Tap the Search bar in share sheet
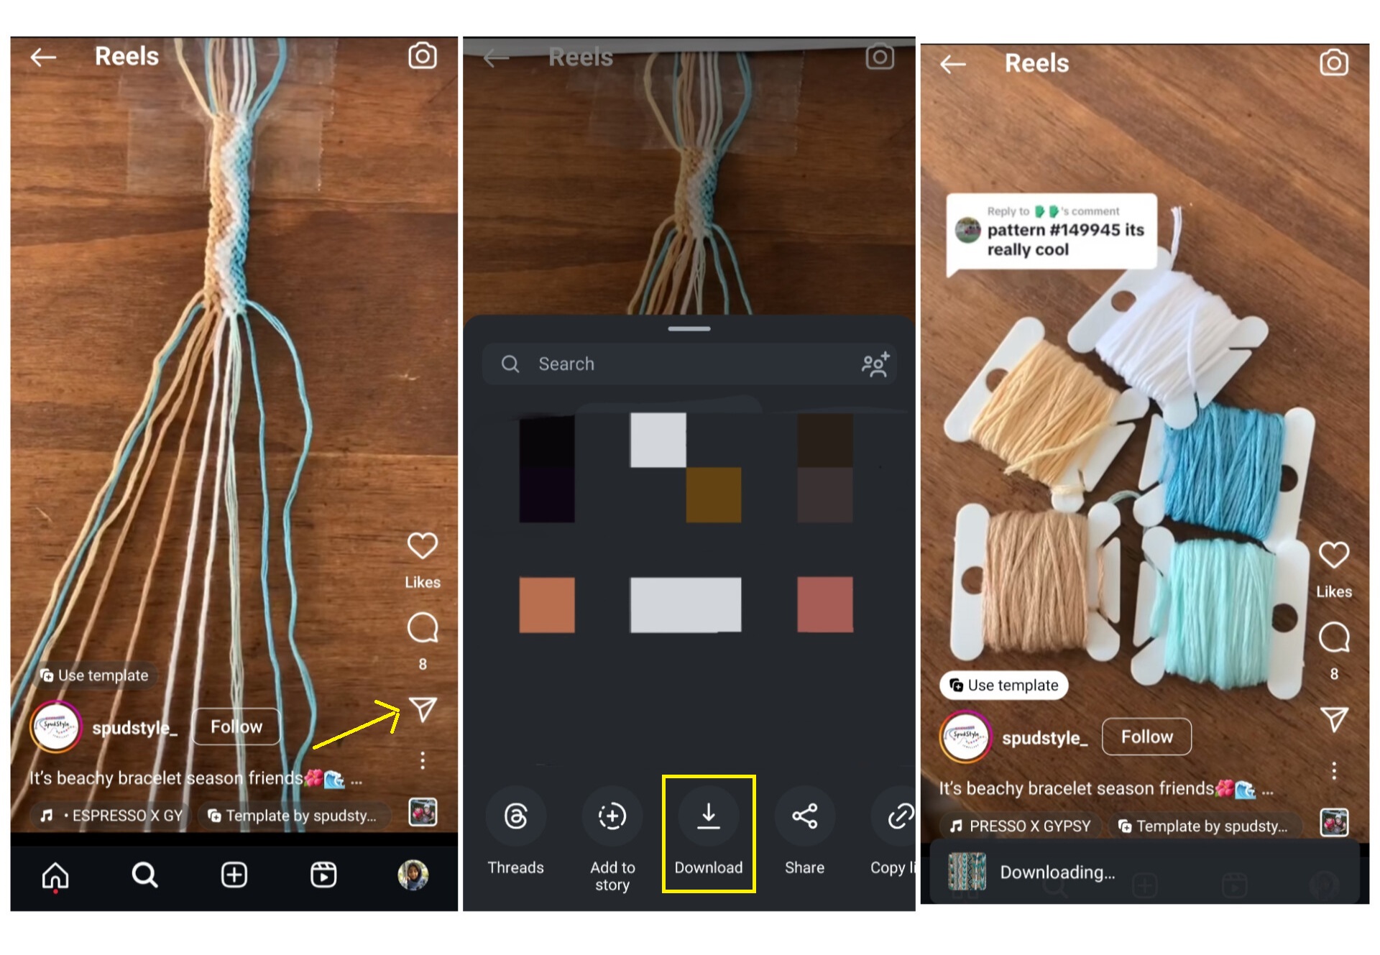The image size is (1380, 955). (x=692, y=363)
